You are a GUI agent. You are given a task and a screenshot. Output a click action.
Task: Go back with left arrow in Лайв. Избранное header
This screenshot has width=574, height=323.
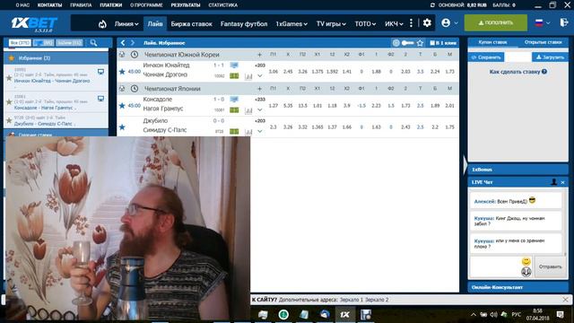pos(123,43)
